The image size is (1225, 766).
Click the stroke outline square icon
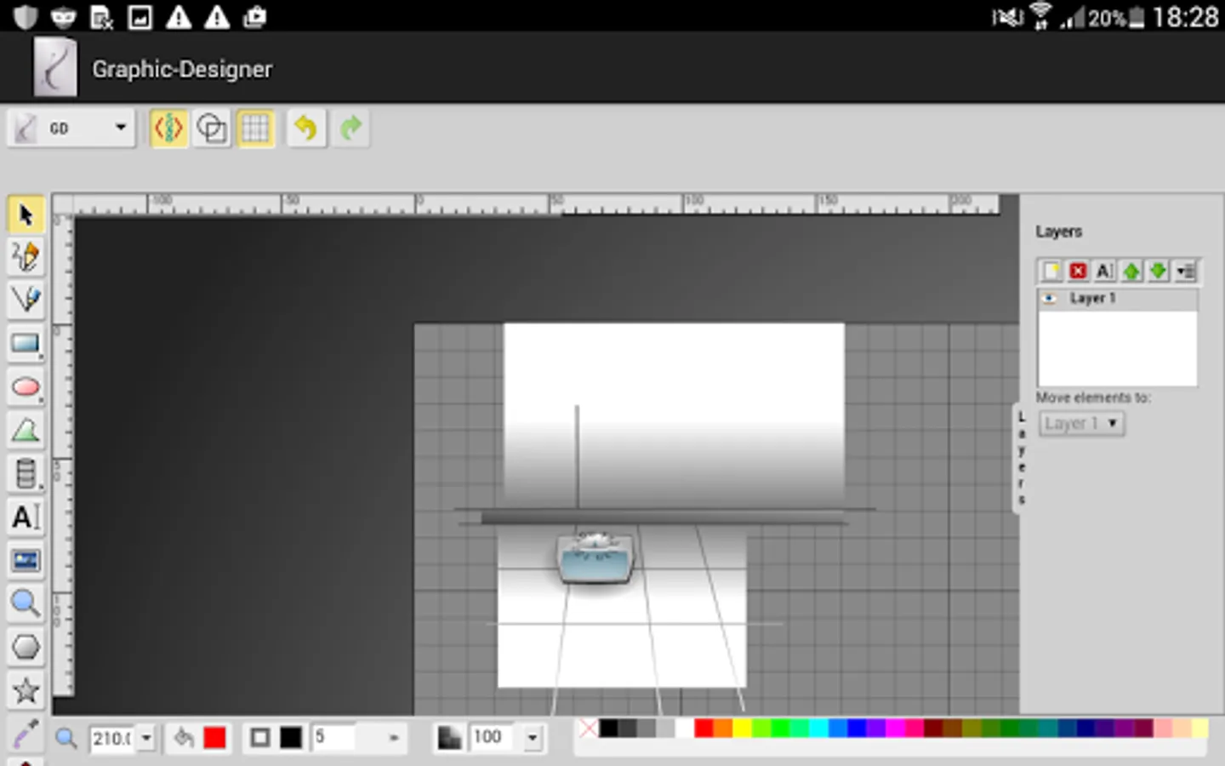[260, 737]
